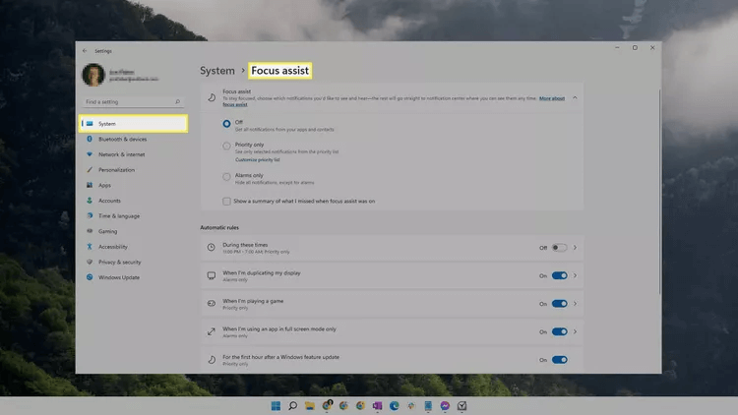
Task: Open Messenger from the taskbar
Action: click(x=445, y=405)
